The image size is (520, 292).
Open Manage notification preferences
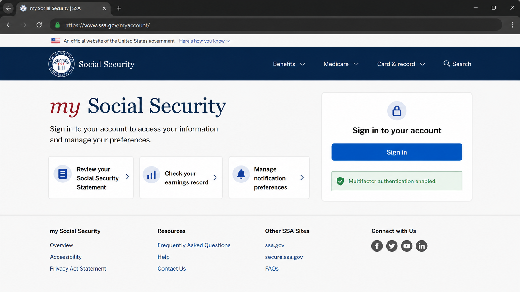(269, 177)
